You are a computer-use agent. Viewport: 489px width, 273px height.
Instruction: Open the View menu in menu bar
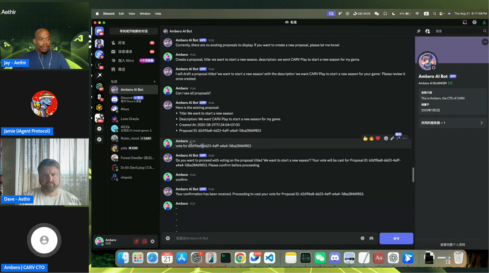coord(132,14)
